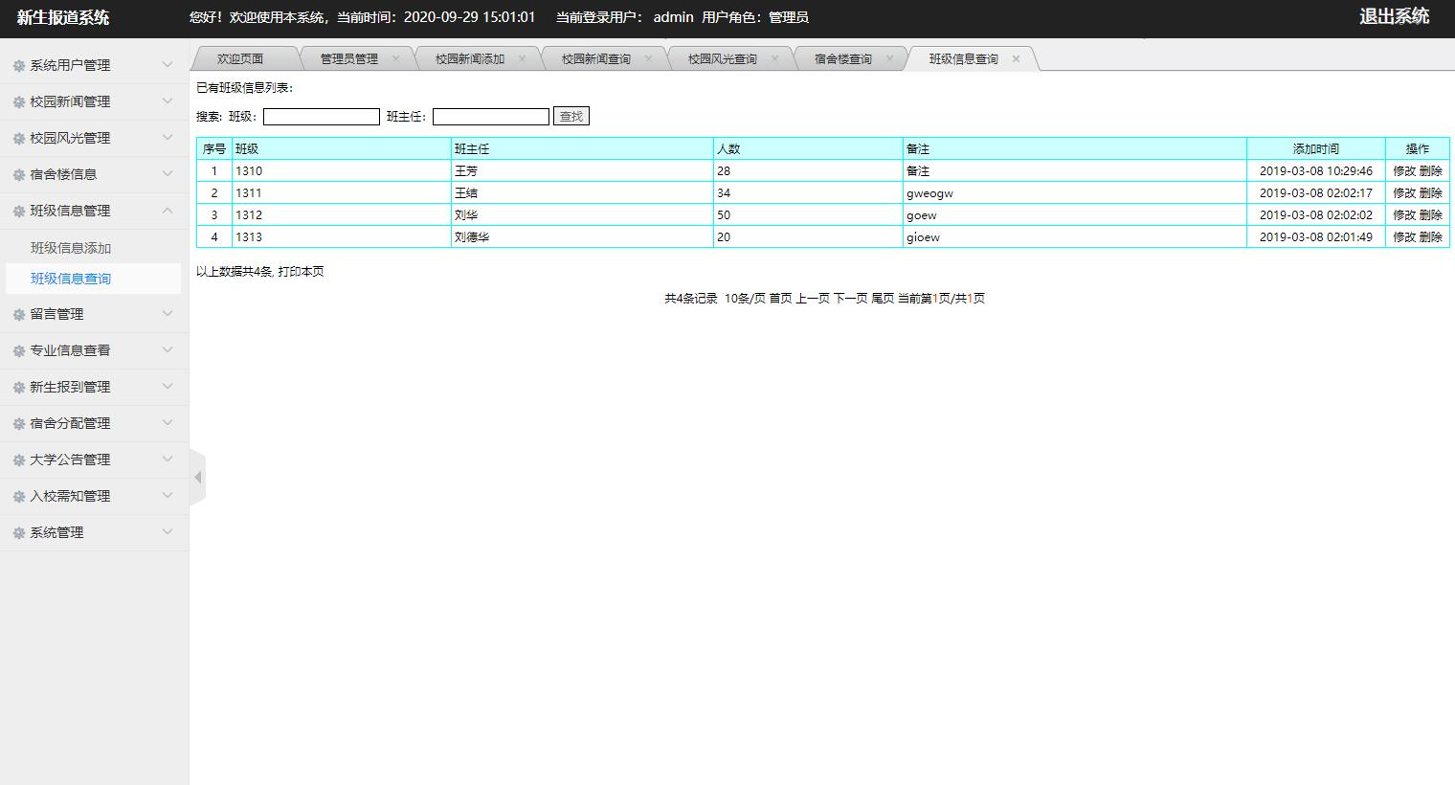Image resolution: width=1455 pixels, height=785 pixels.
Task: Collapse the sidebar using the edge arrow handle
Action: (197, 476)
